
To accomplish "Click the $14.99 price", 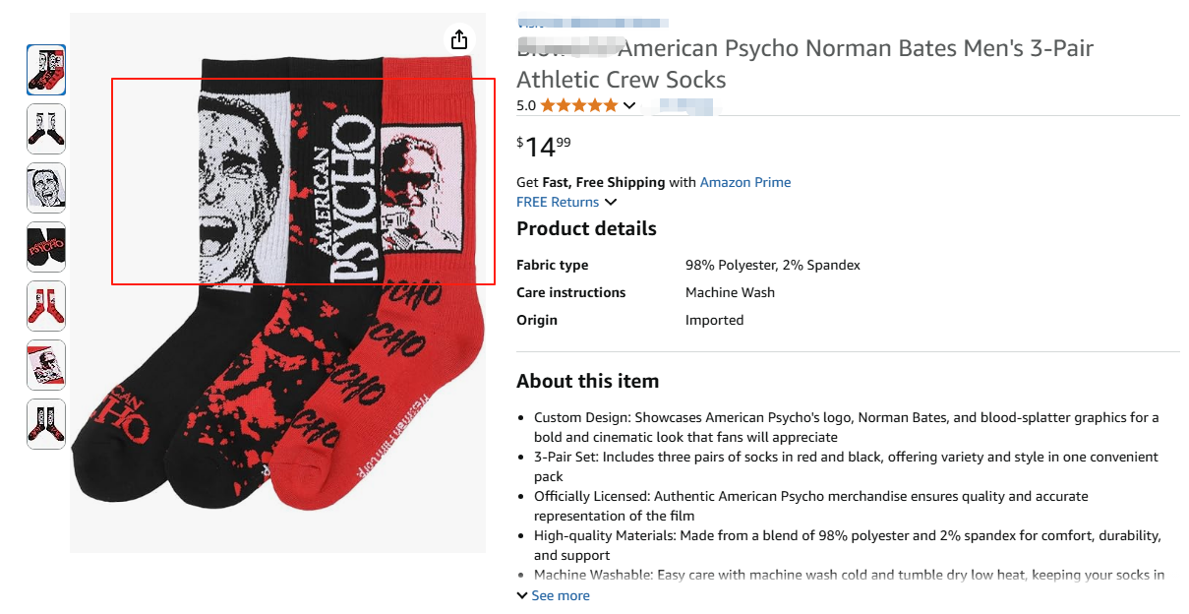I will (x=544, y=147).
